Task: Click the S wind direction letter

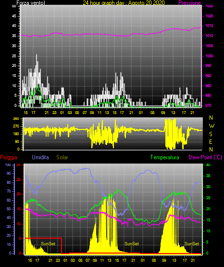Action: point(211,134)
